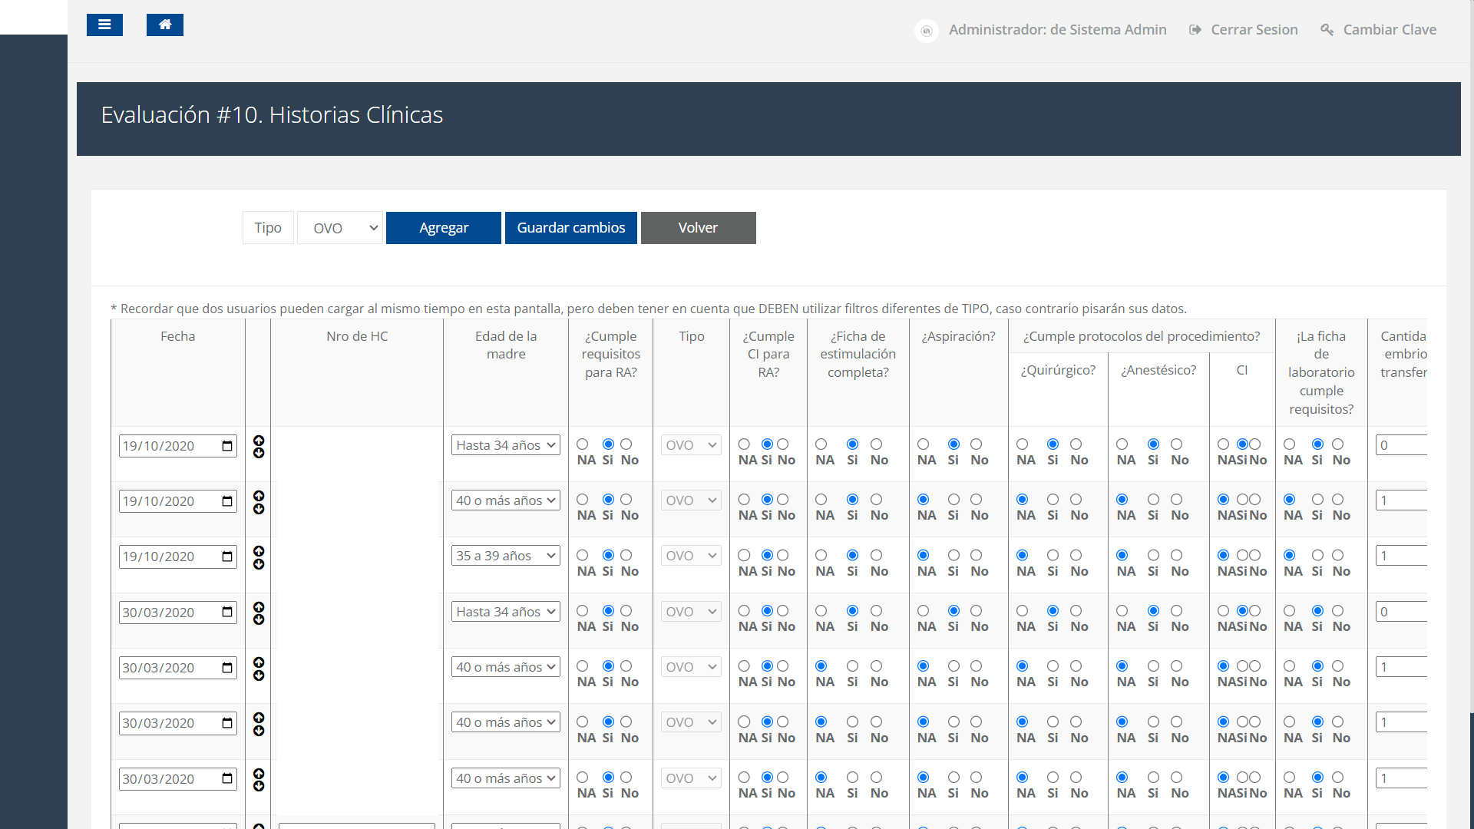Select NA for Aspiración in first row

pyautogui.click(x=924, y=444)
